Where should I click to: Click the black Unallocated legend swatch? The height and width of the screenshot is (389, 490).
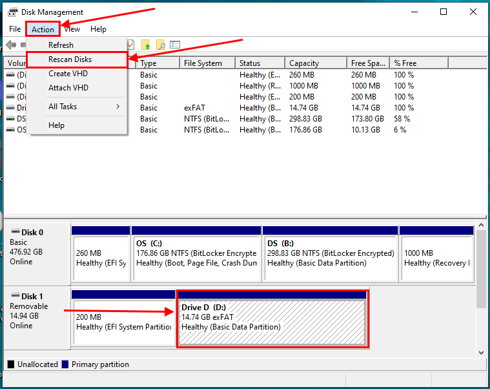point(11,364)
